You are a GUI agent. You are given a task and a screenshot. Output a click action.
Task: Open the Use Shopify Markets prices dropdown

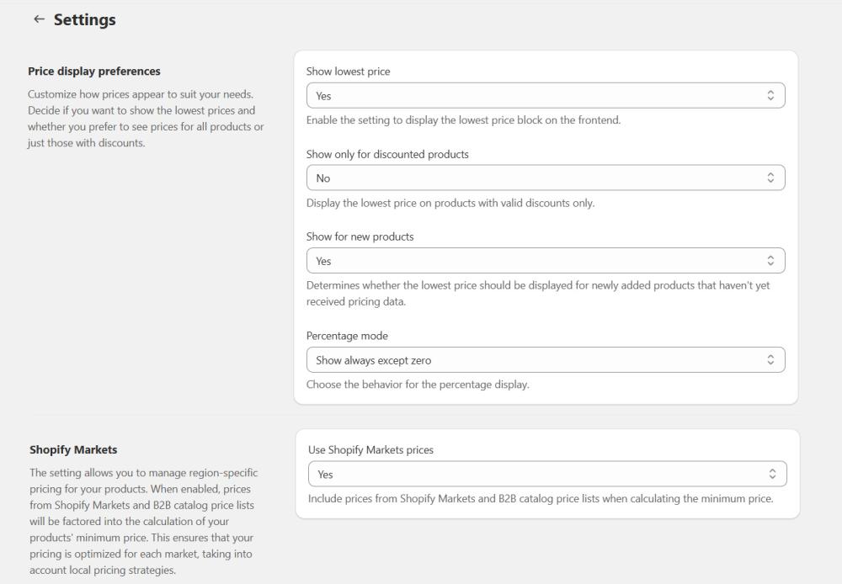[x=546, y=474]
